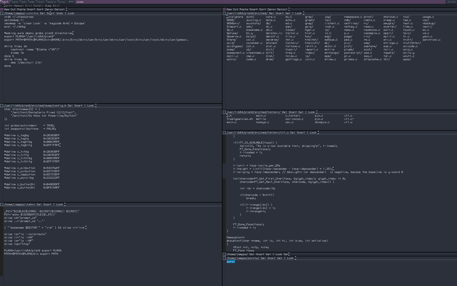The height and width of the screenshot is (286, 457).
Task: Click the layout box of the config.h window
Action: coord(2,105)
